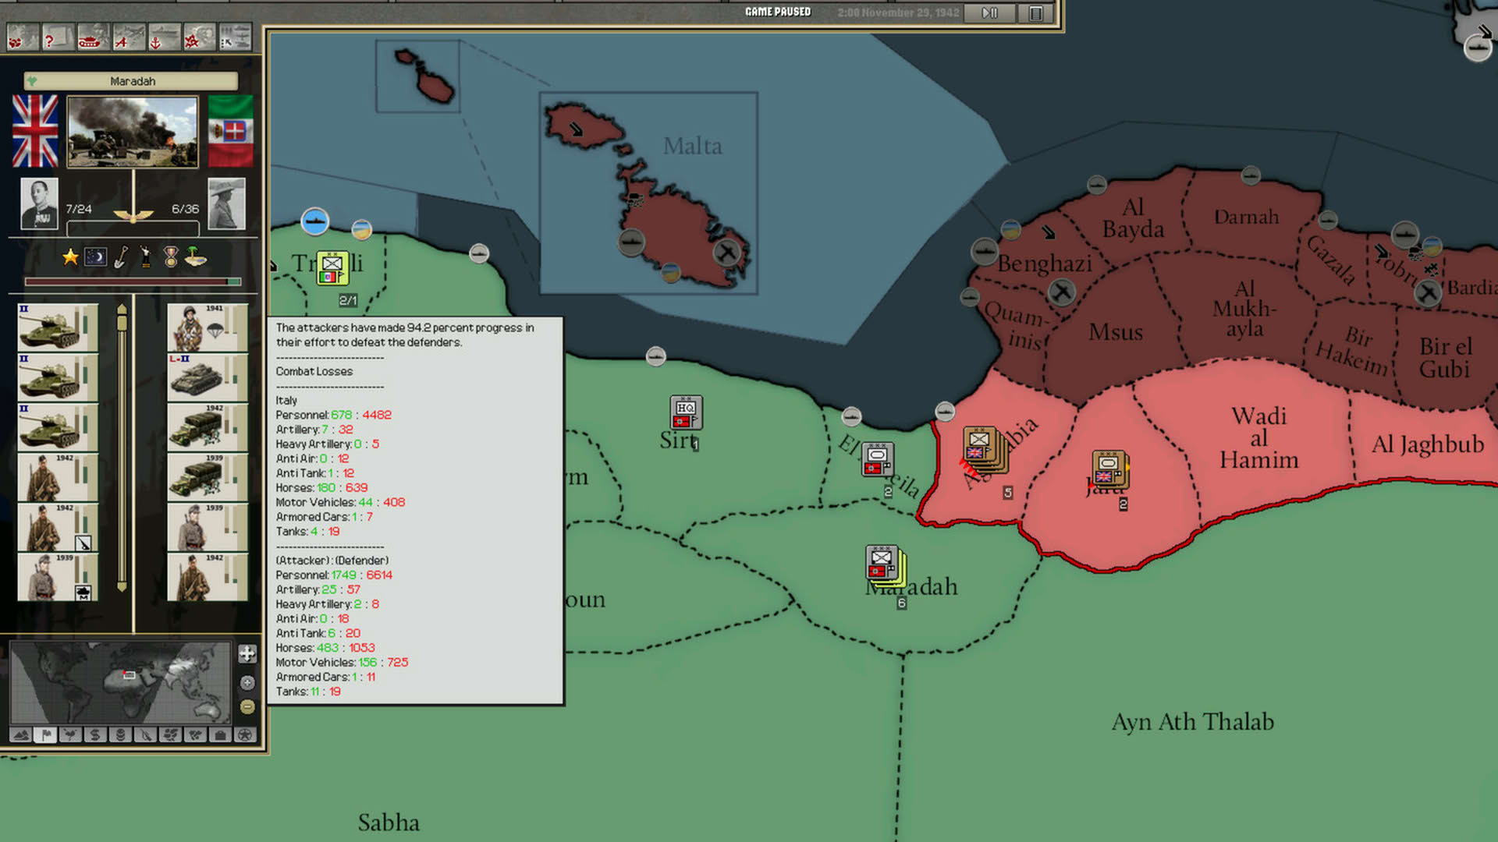
Task: Switch to the star circle map mode
Action: point(245,734)
